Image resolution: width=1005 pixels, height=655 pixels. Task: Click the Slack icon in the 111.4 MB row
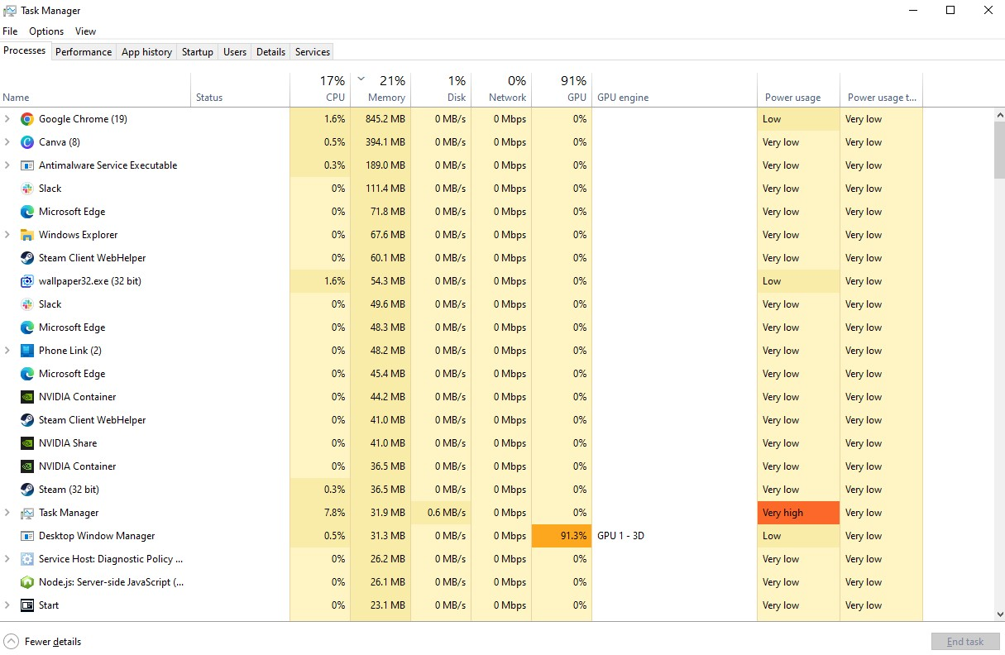(x=26, y=189)
